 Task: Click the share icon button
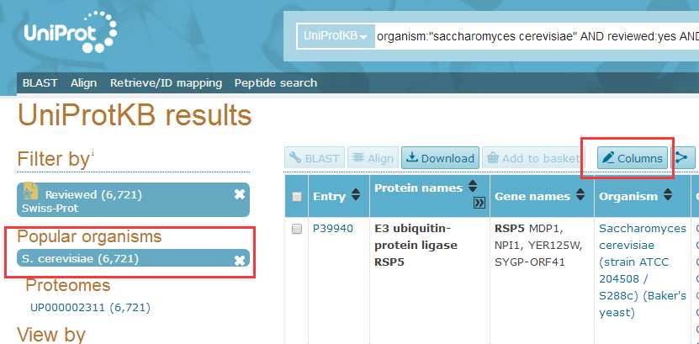681,158
